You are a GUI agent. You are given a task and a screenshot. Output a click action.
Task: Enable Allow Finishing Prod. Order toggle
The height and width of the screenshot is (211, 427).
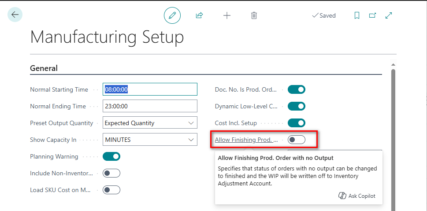pyautogui.click(x=296, y=140)
